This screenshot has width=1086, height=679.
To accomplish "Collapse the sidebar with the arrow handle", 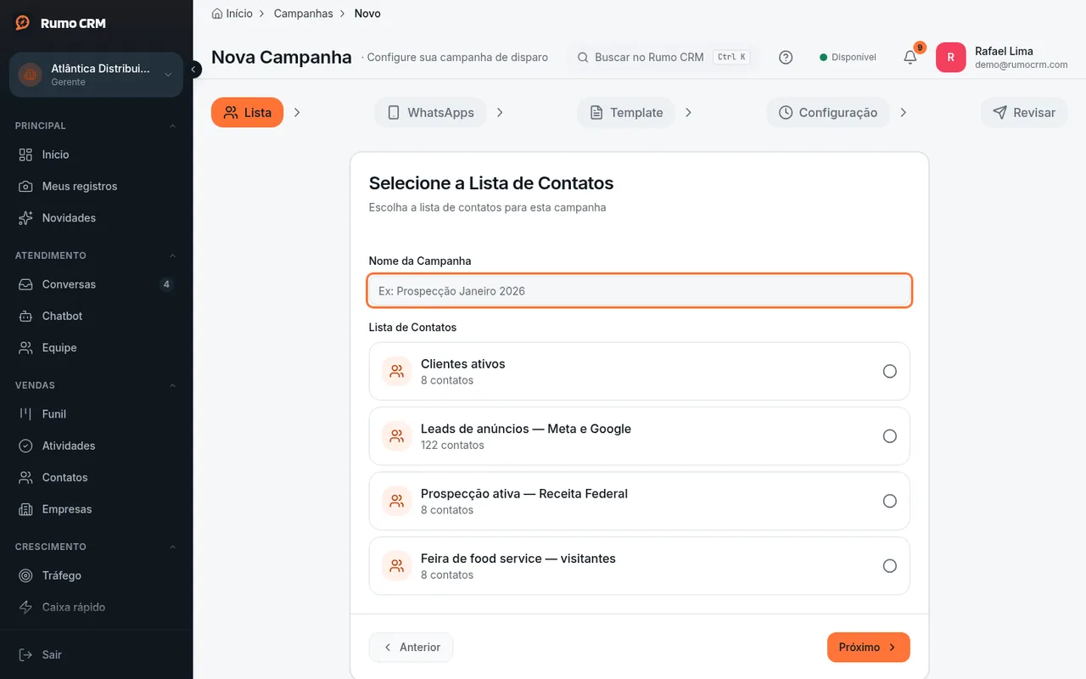I will (x=193, y=70).
